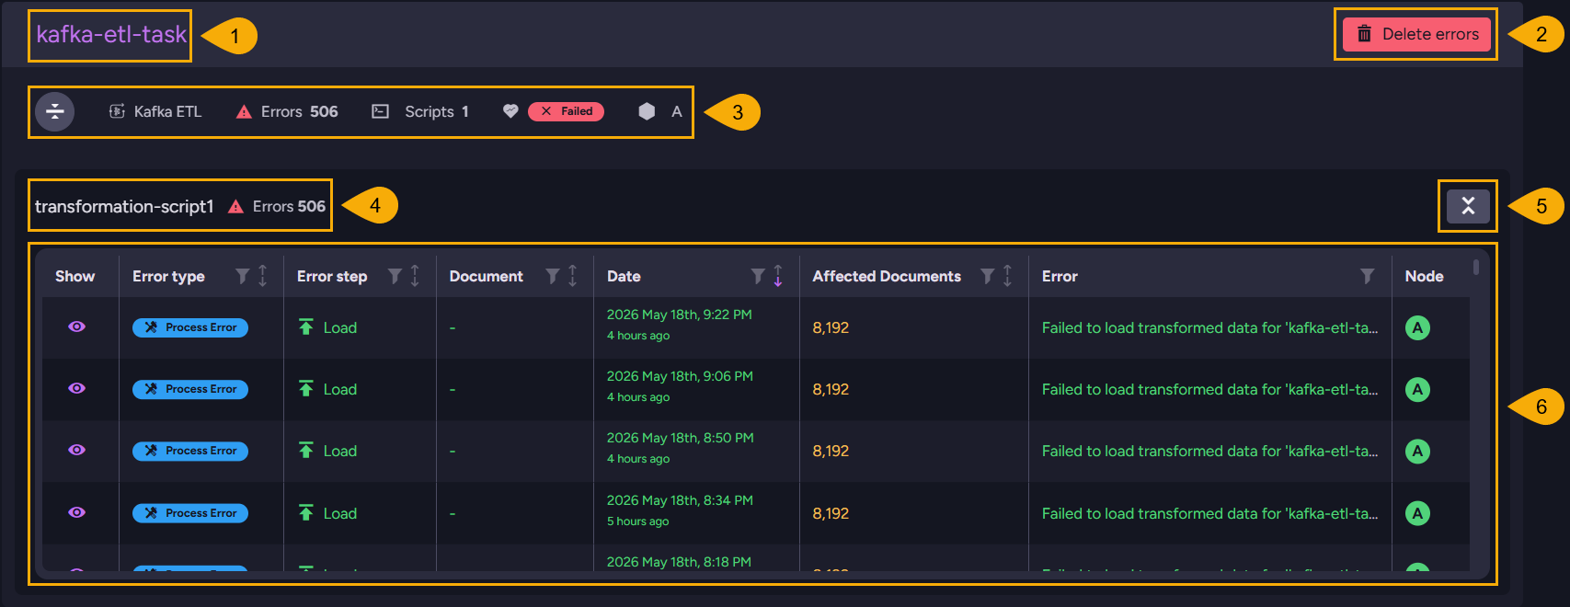Click Load step icon in 9:22 PM row

(x=306, y=326)
